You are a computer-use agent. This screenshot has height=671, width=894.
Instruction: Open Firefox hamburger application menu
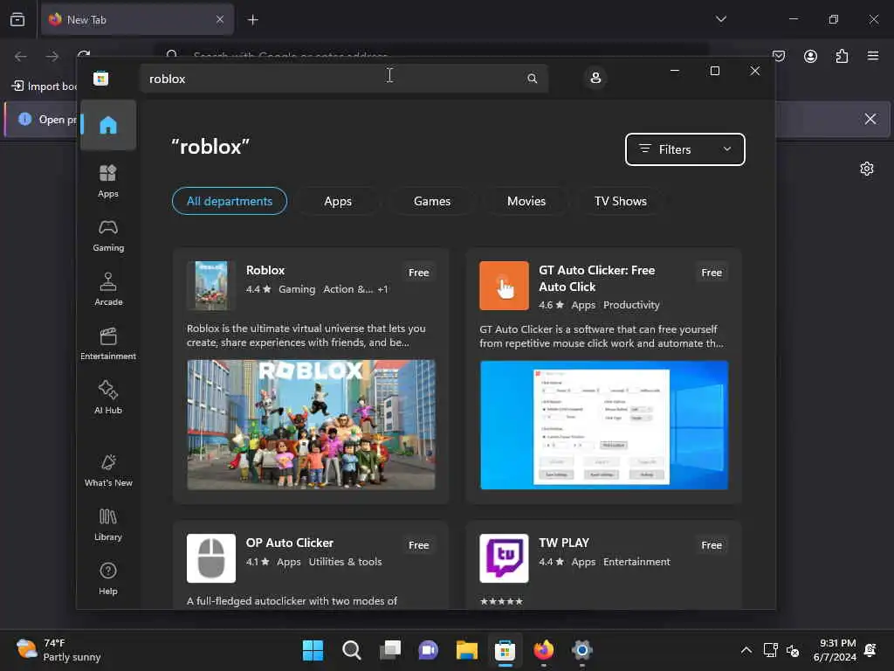[x=873, y=56]
